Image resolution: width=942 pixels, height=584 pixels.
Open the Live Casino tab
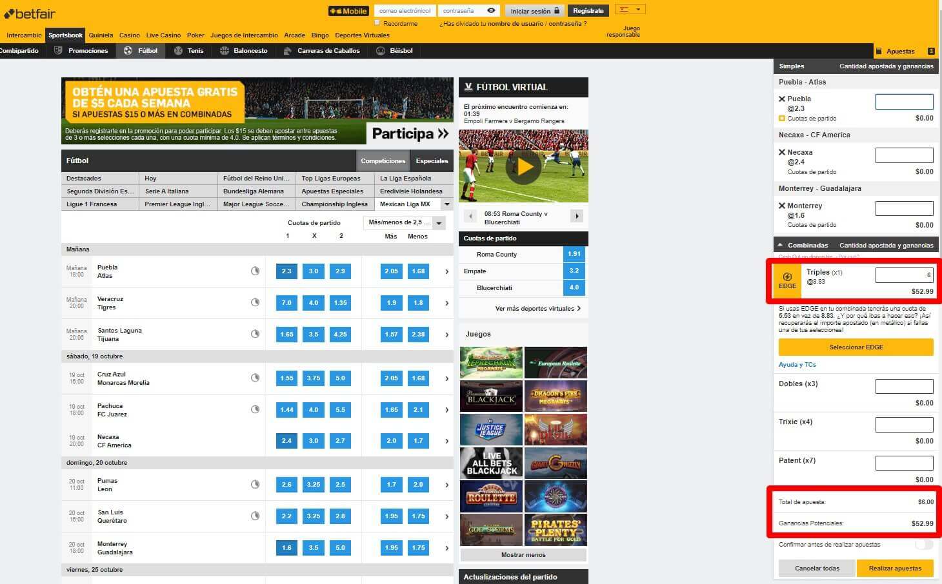163,35
